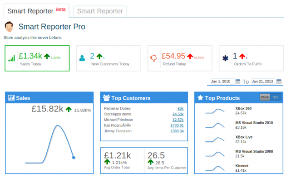
Task: Click the £1.21k Avg Order Total value
Action: (118, 155)
